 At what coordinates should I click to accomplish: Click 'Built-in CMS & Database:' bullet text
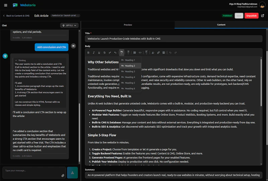pos(107,122)
